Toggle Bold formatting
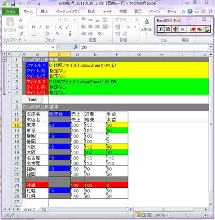 (33, 27)
